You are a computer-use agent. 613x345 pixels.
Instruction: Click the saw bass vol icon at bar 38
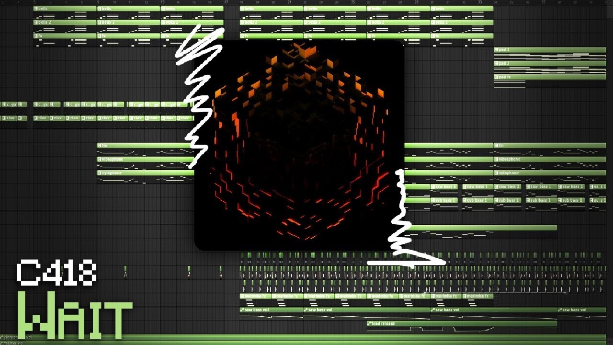[x=560, y=310]
